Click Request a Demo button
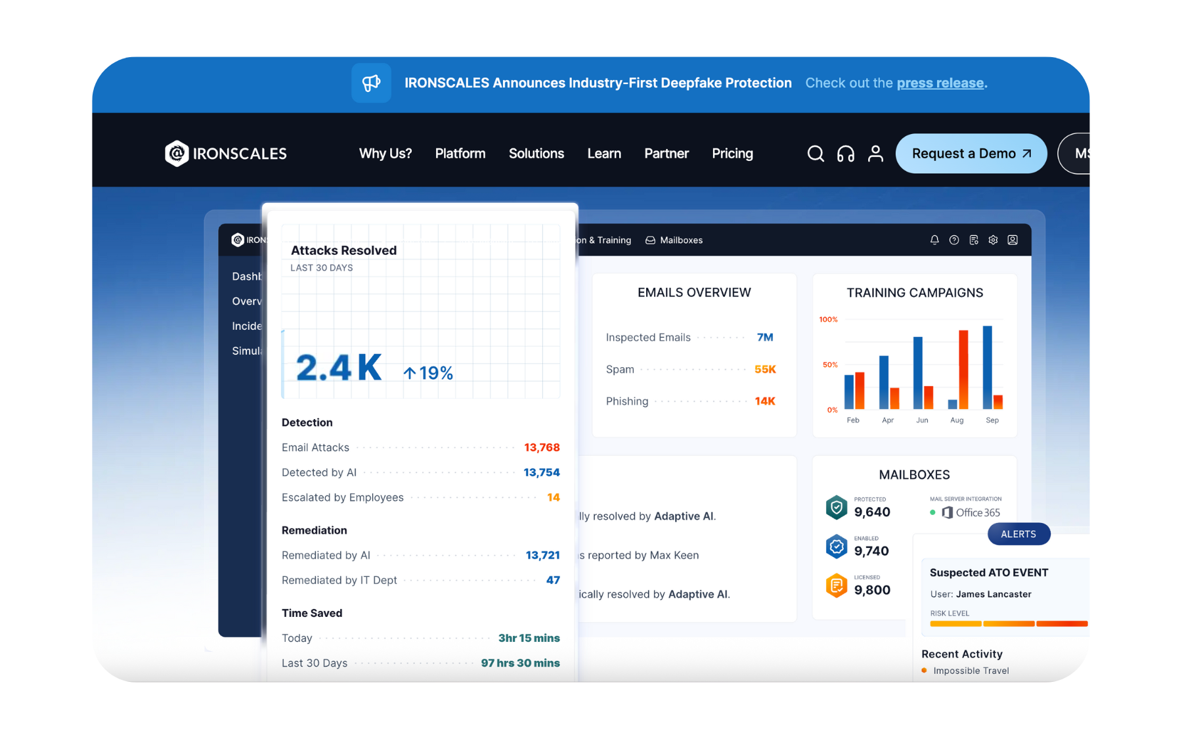Viewport: 1182px width, 739px height. point(971,153)
